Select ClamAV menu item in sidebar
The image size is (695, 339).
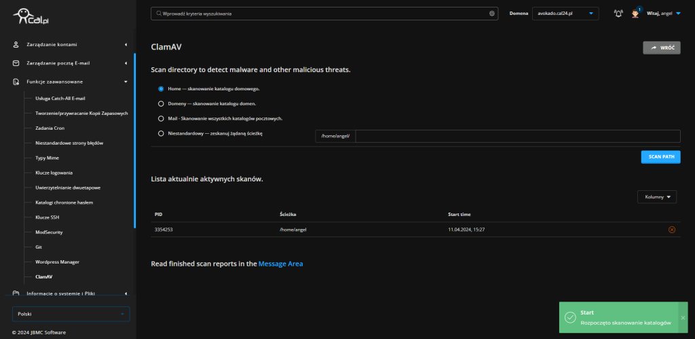44,276
